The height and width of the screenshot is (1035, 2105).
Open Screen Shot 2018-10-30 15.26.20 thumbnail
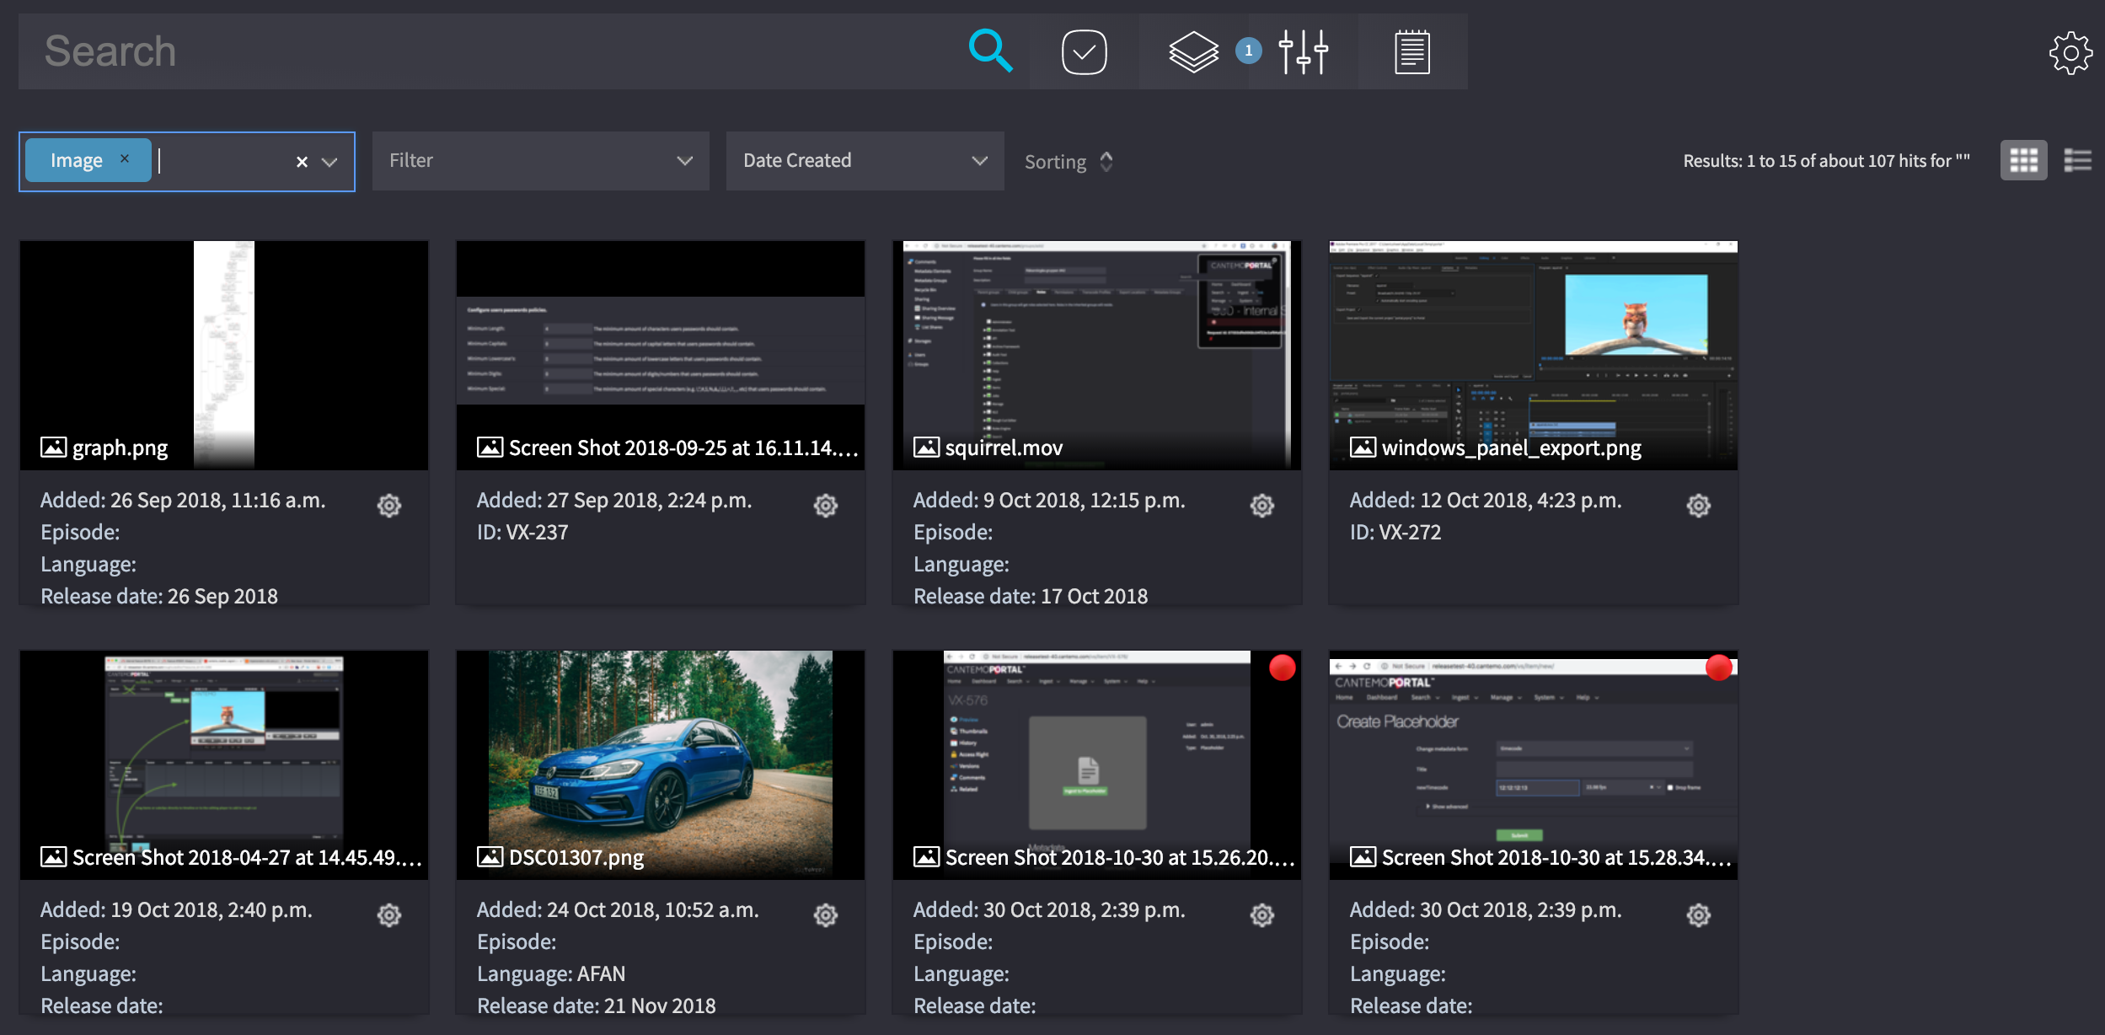click(1097, 764)
